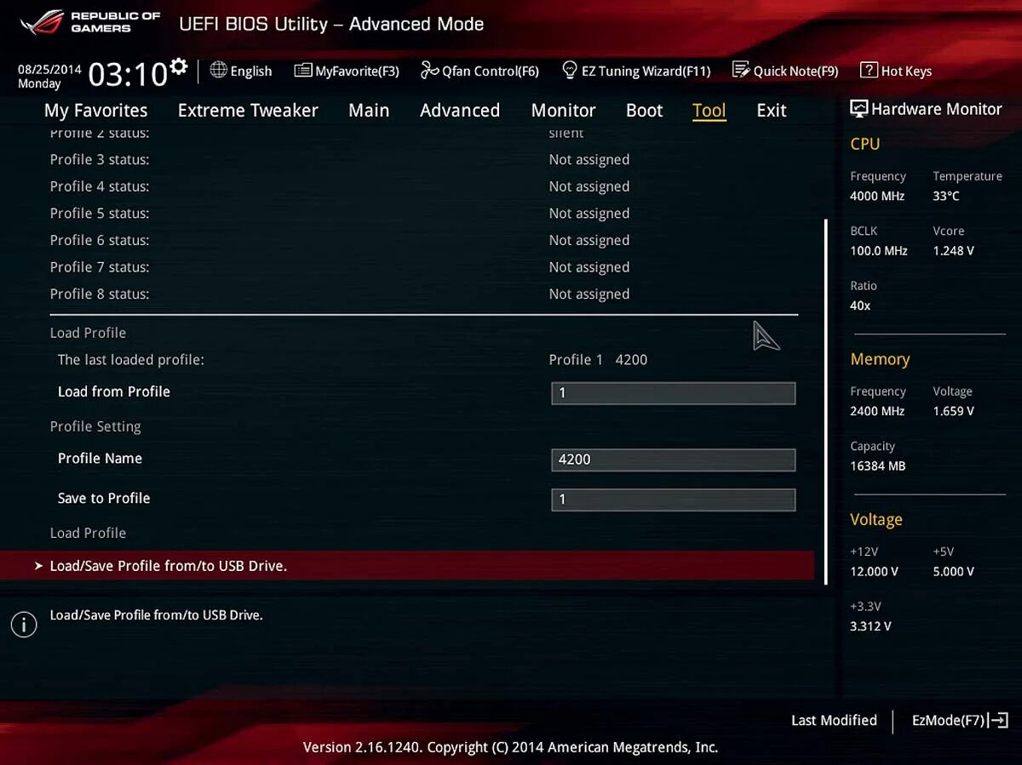1022x765 pixels.
Task: Click the memory frequency 2400 MHz value
Action: 877,411
